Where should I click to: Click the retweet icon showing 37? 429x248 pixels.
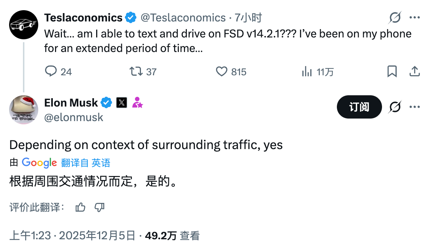point(136,71)
